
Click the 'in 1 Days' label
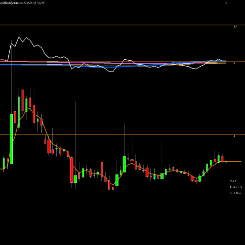point(235,193)
